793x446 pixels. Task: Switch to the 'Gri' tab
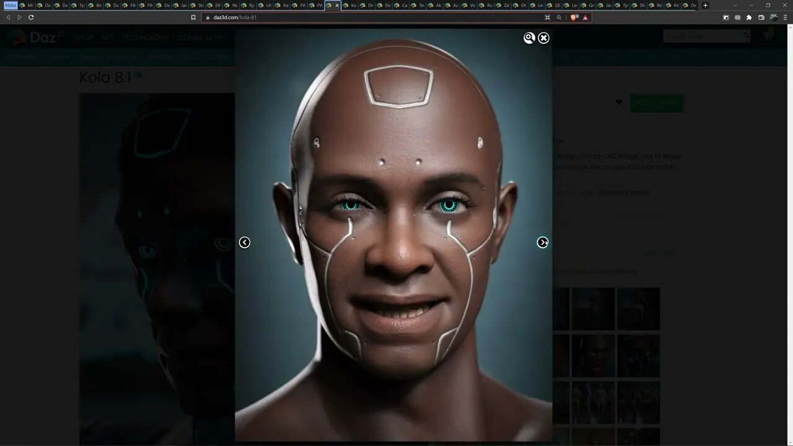pyautogui.click(x=588, y=5)
